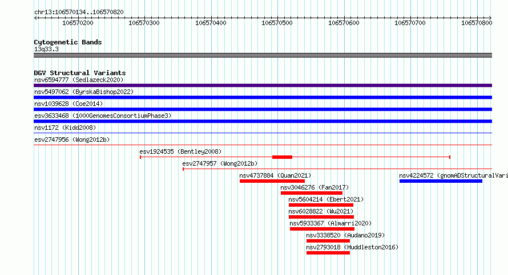508x275 pixels.
Task: Click the gray 13q33.3 cytogenetic band bar
Action: tap(263, 55)
